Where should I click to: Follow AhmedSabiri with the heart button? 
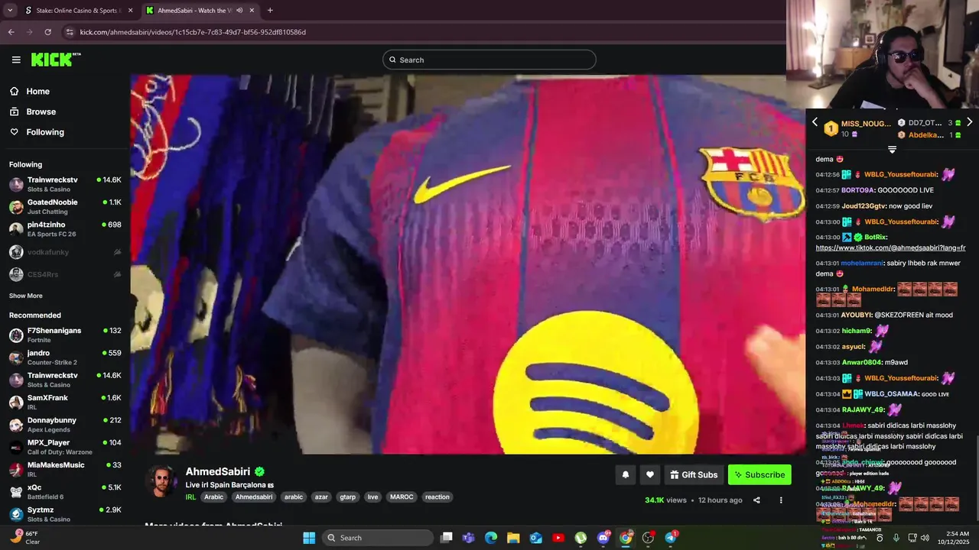[x=649, y=474]
